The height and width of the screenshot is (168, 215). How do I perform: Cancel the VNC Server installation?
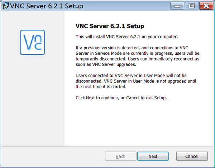192,156
